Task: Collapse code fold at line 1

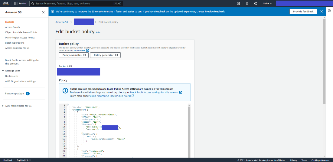Action: pyautogui.click(x=66, y=105)
